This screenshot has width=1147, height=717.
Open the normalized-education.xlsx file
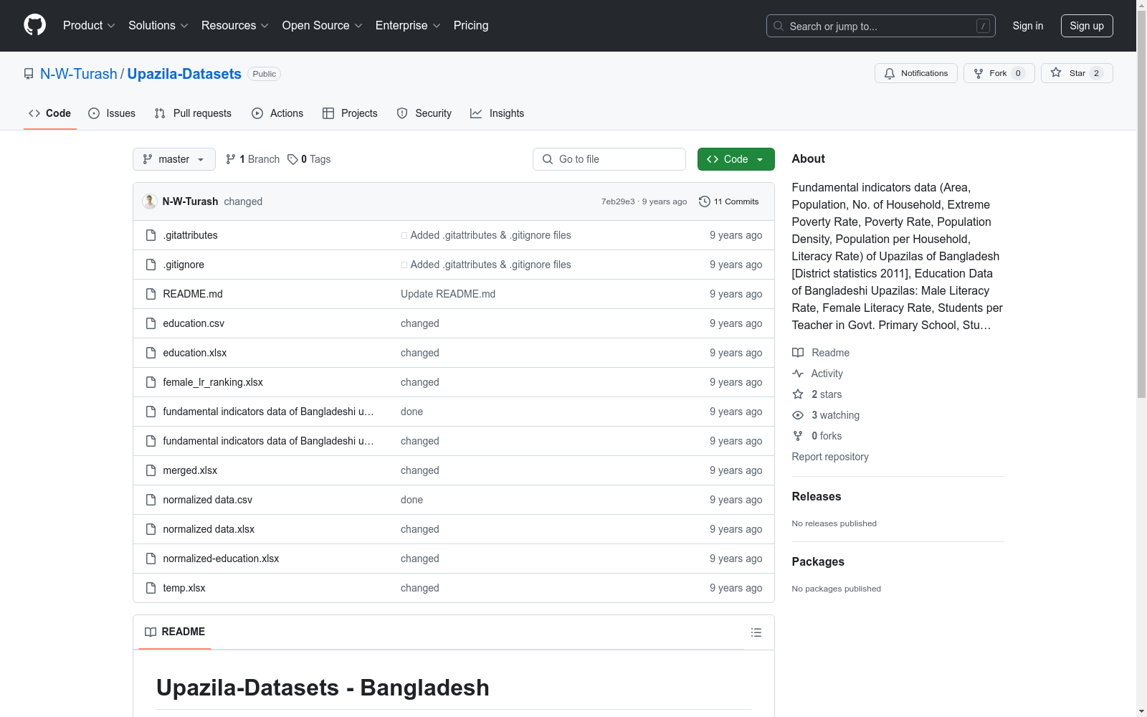tap(221, 559)
